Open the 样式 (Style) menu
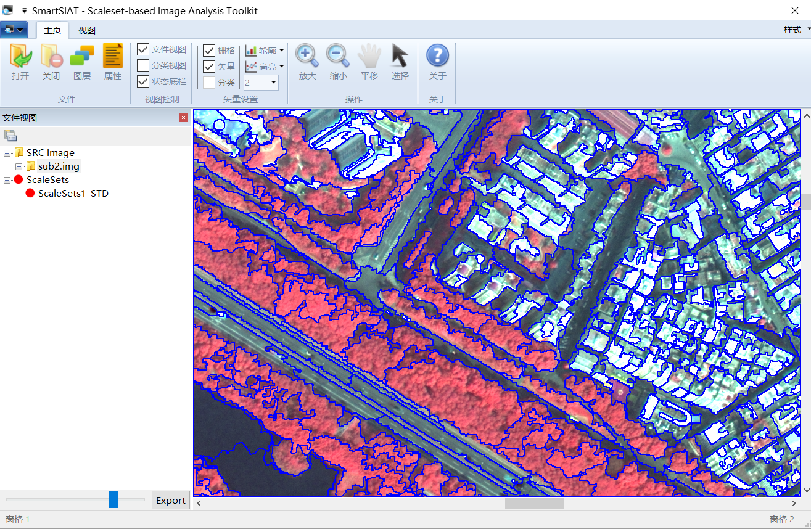811x529 pixels. pos(796,30)
